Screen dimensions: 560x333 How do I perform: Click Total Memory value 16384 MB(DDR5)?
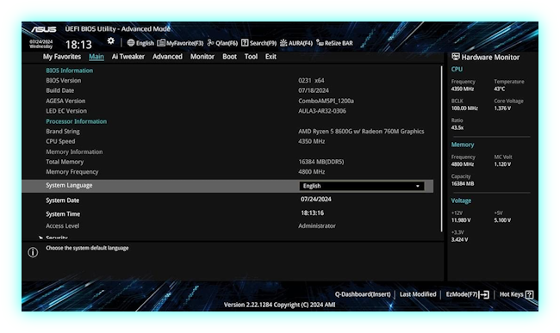click(321, 162)
